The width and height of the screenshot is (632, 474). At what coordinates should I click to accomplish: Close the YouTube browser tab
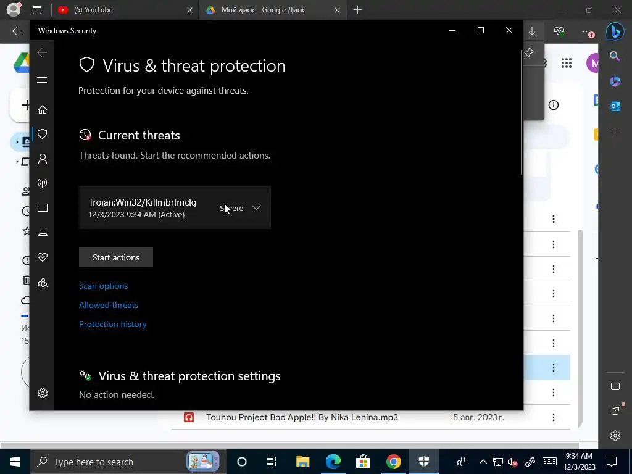(189, 10)
